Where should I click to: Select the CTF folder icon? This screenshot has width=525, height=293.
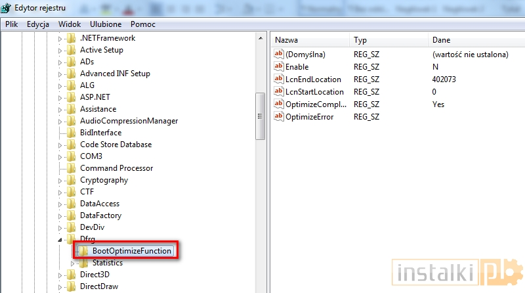tap(71, 192)
